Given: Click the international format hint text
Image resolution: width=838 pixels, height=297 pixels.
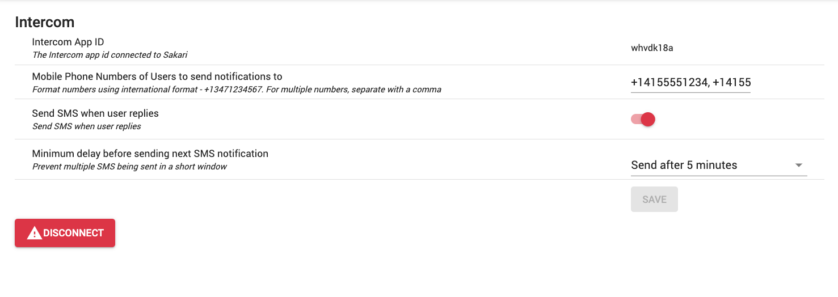Looking at the screenshot, I should [x=237, y=90].
